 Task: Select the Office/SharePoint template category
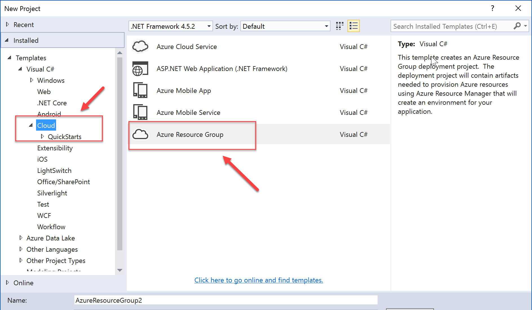63,182
